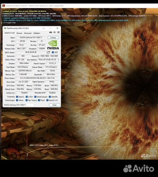Click the FurMark burn-in test title line
The image size is (158, 177).
(24, 11)
